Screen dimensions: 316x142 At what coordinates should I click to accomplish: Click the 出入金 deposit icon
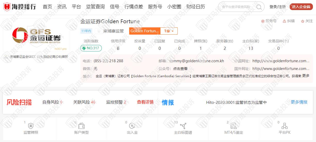[132, 126]
